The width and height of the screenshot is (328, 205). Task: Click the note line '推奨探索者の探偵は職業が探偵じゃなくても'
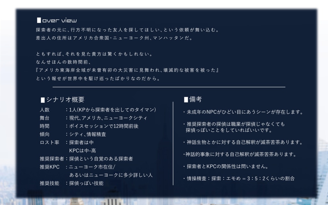(x=235, y=124)
